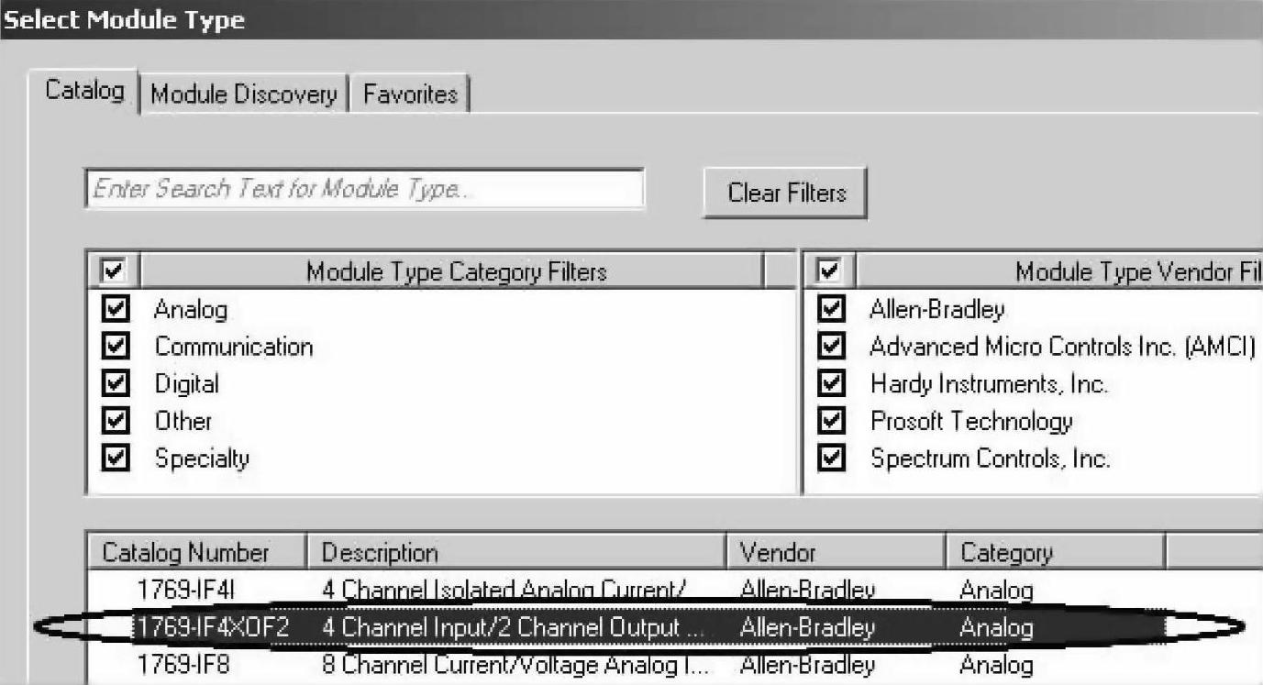Viewport: 1263px width, 685px height.
Task: Click the 4 Channel Isolated Analog Current description
Action: 504,591
